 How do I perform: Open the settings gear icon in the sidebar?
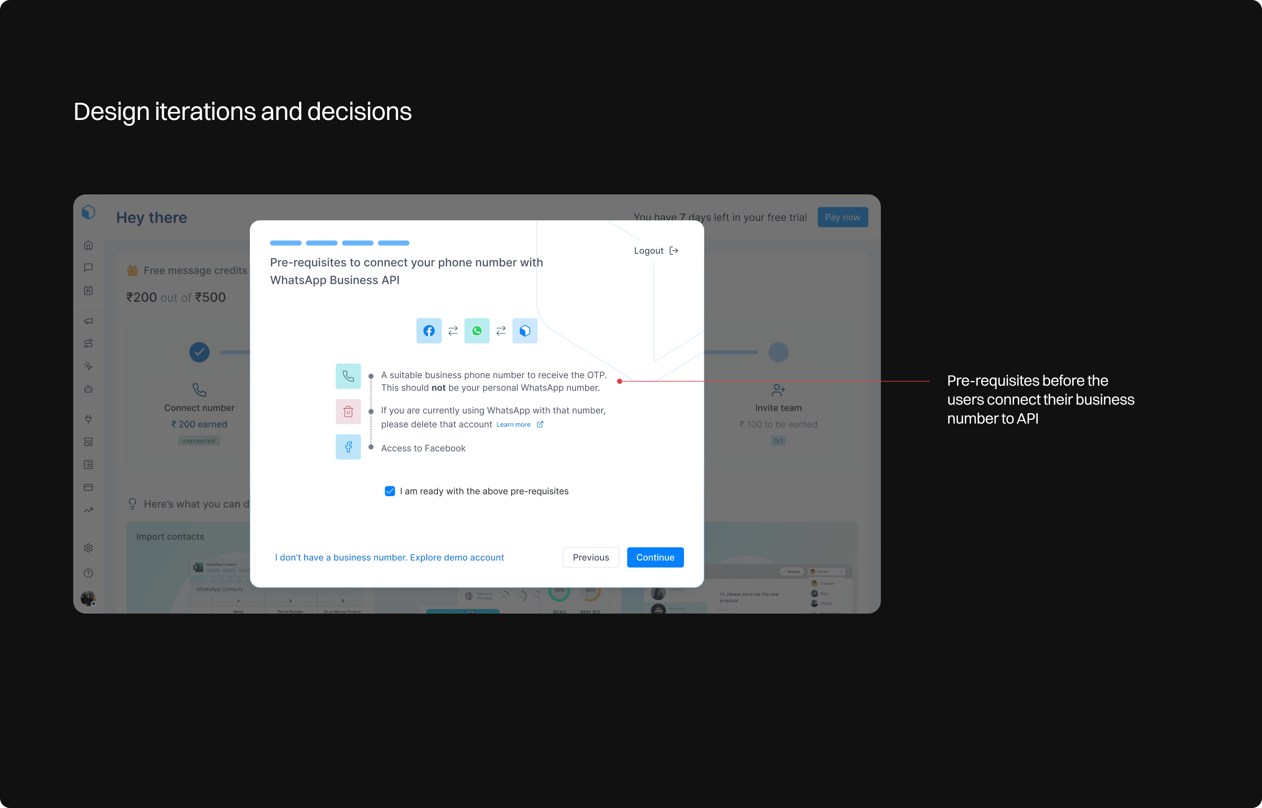(89, 548)
